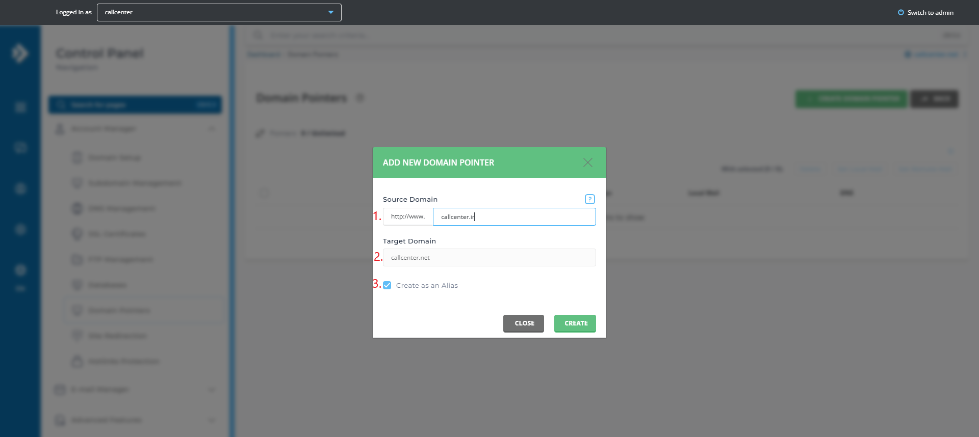Screen dimensions: 979x437
Task: Uncheck the Create as an Alias checkbox
Action: (x=387, y=285)
